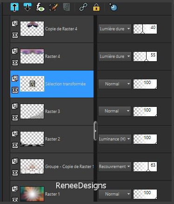Viewport: 174px width, 204px height.
Task: Click opacity slider of Raster 2 layer
Action: (145, 139)
